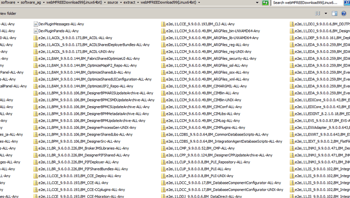Navigate to 'software_ag' in the breadcrumb
The image size is (350, 198).
[x=31, y=3]
